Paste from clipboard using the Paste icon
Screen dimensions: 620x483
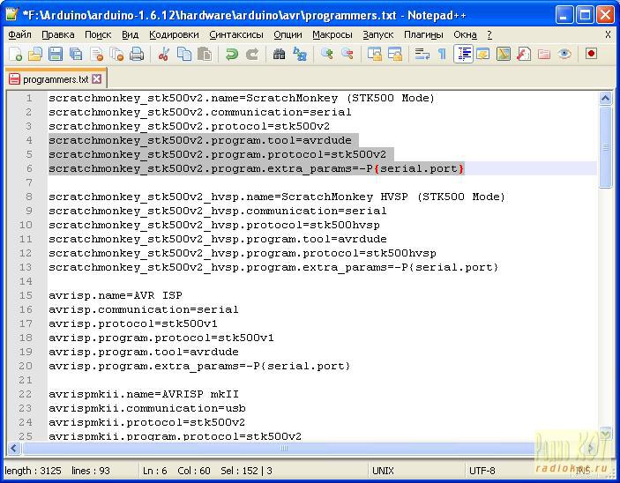pos(205,54)
